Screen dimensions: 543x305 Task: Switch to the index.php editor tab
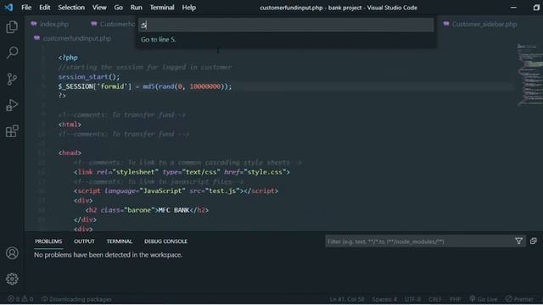(x=49, y=25)
